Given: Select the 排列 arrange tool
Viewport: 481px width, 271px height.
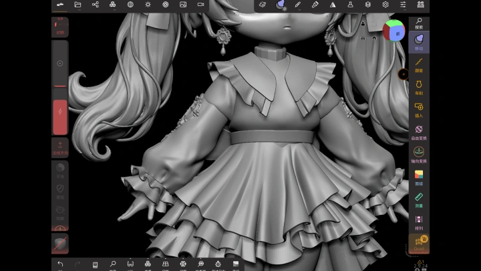Looking at the screenshot, I should click(x=419, y=223).
